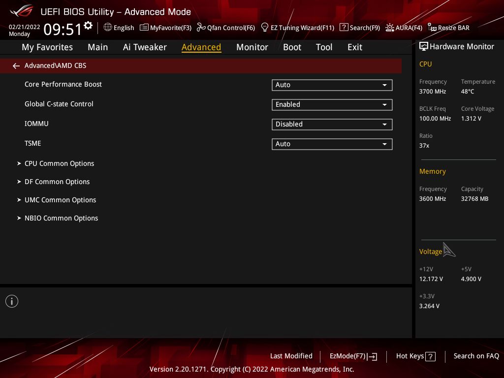The image size is (504, 378).
Task: Click the 37x ratio value
Action: [424, 146]
